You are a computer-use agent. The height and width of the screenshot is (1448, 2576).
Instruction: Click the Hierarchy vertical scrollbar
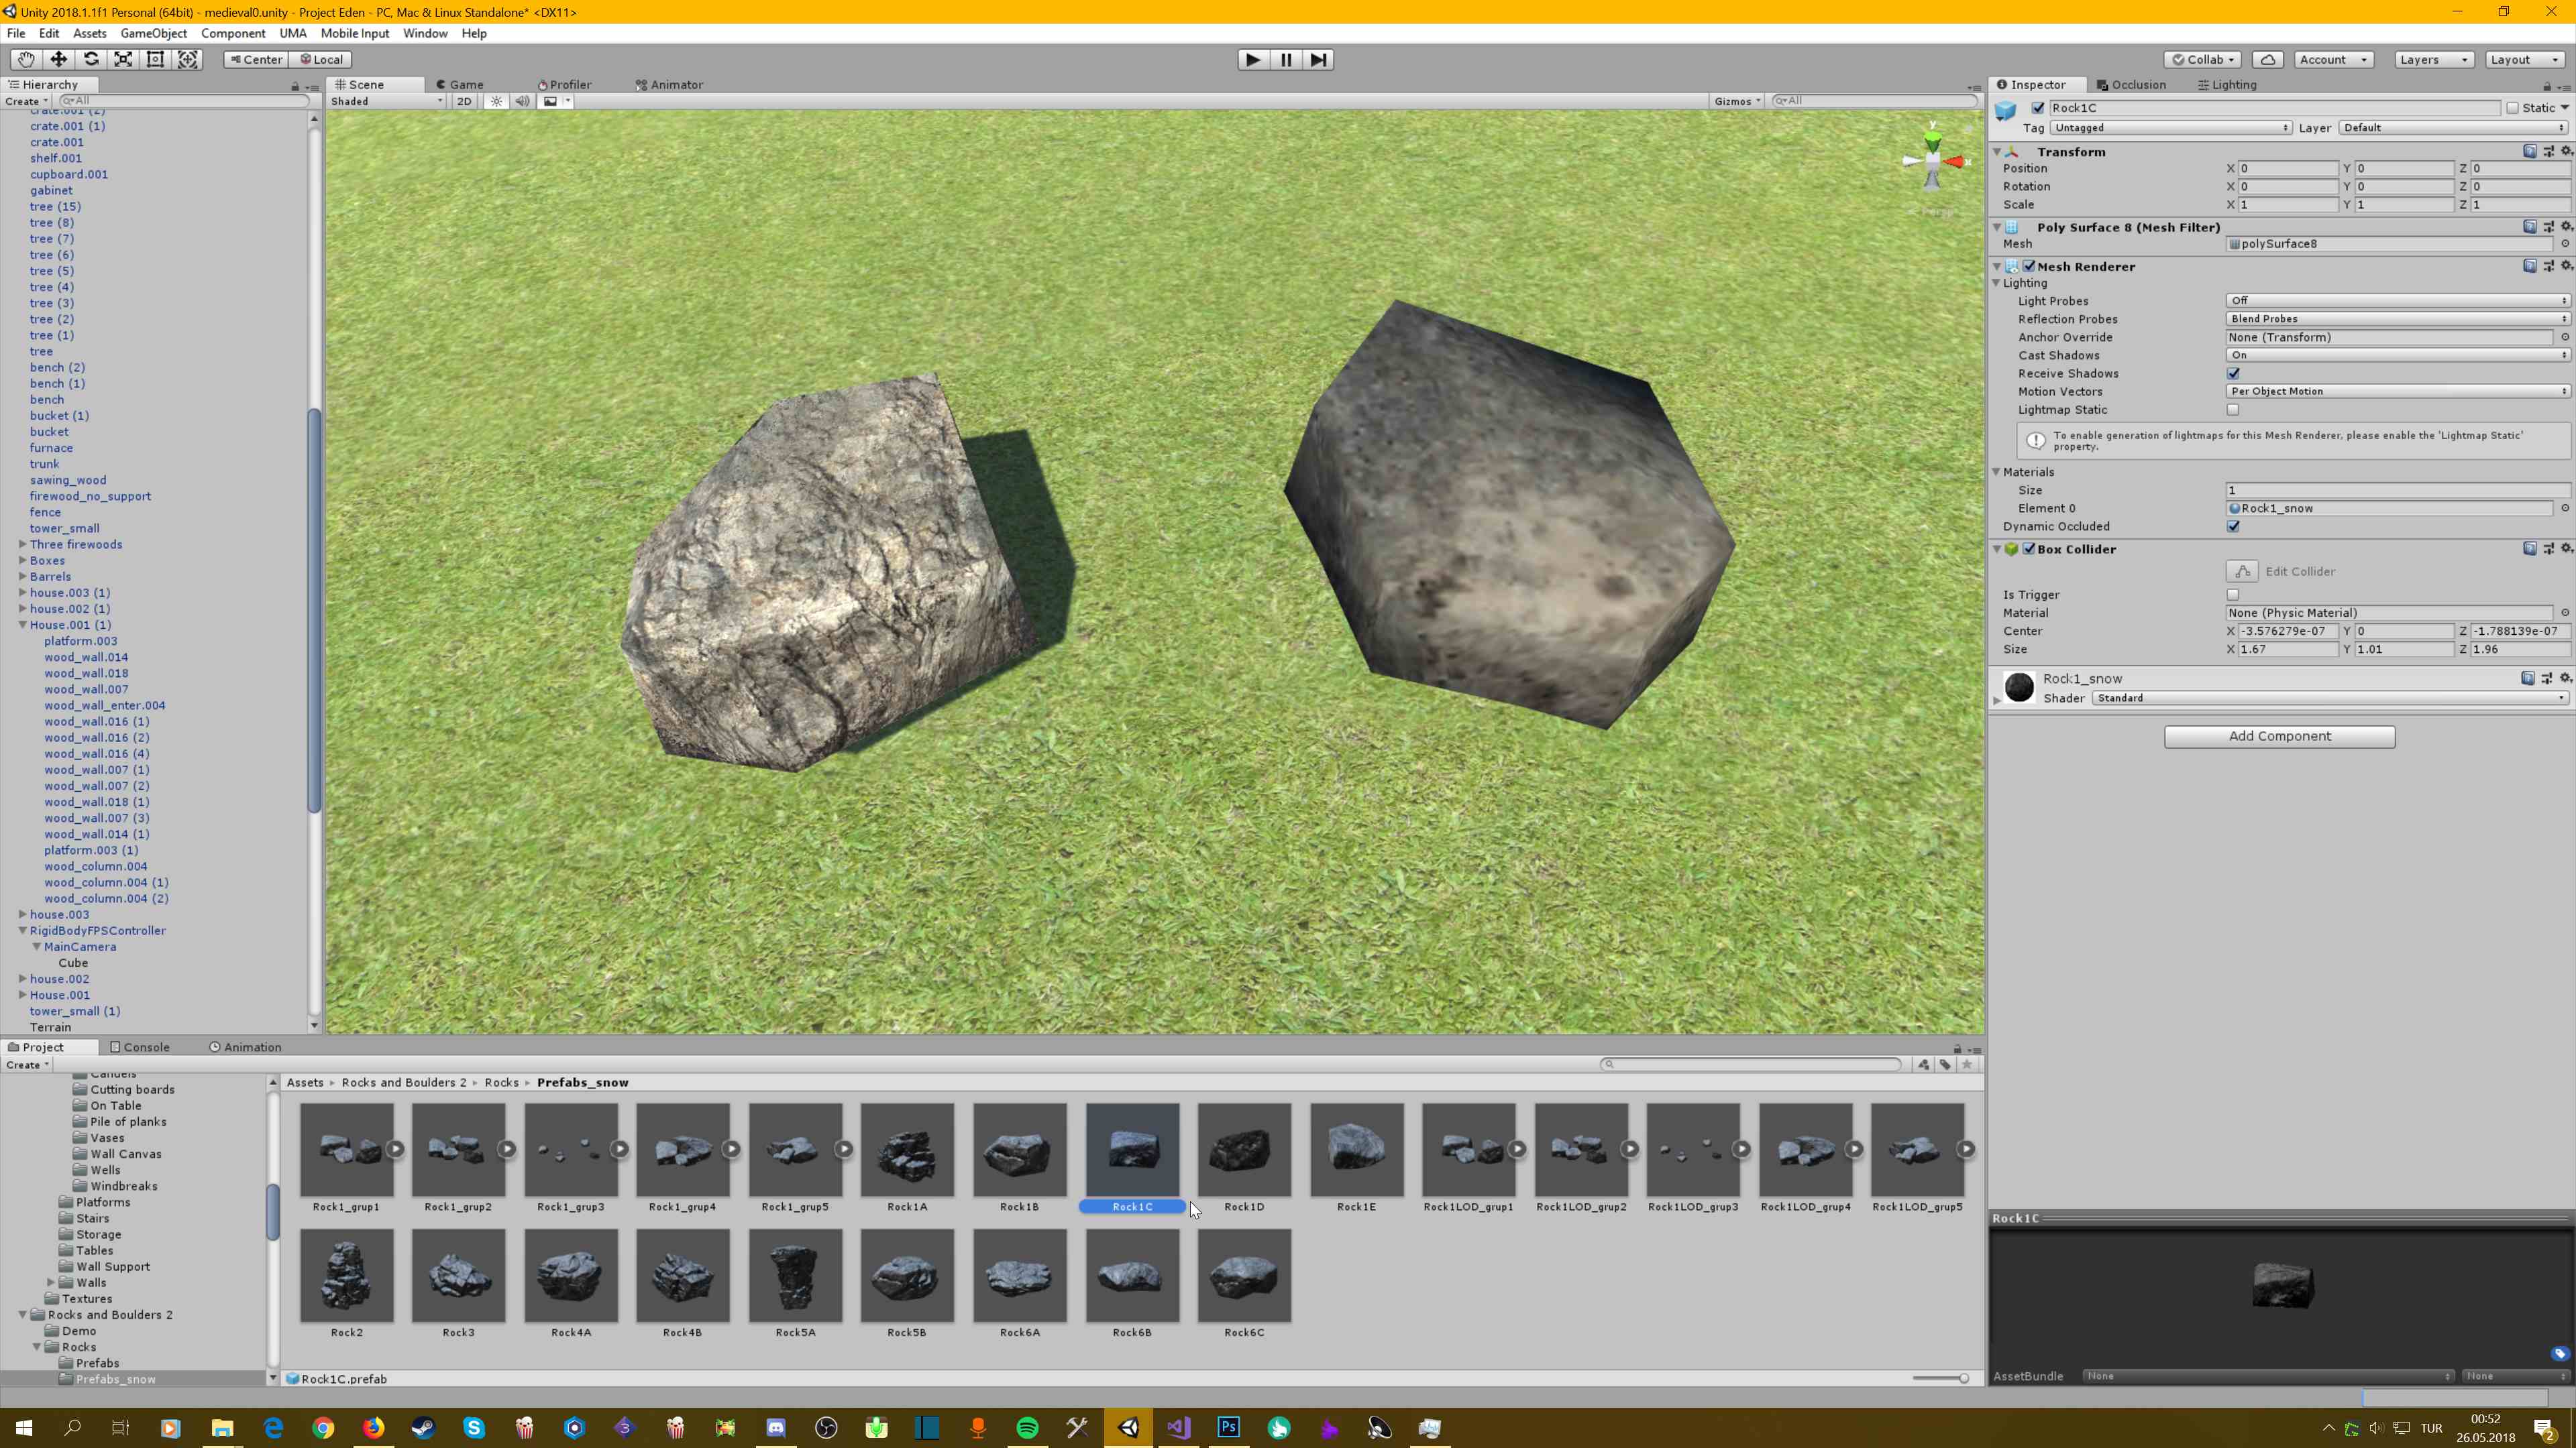click(x=314, y=609)
